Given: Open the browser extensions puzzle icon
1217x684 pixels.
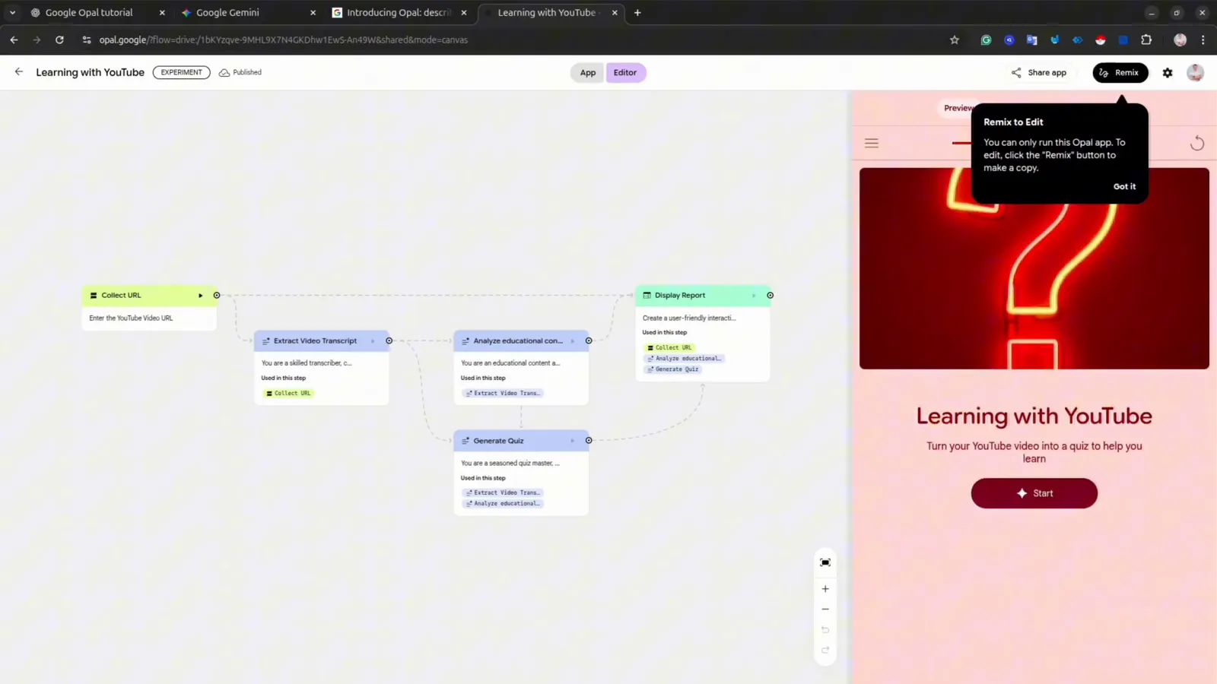Looking at the screenshot, I should [x=1146, y=40].
